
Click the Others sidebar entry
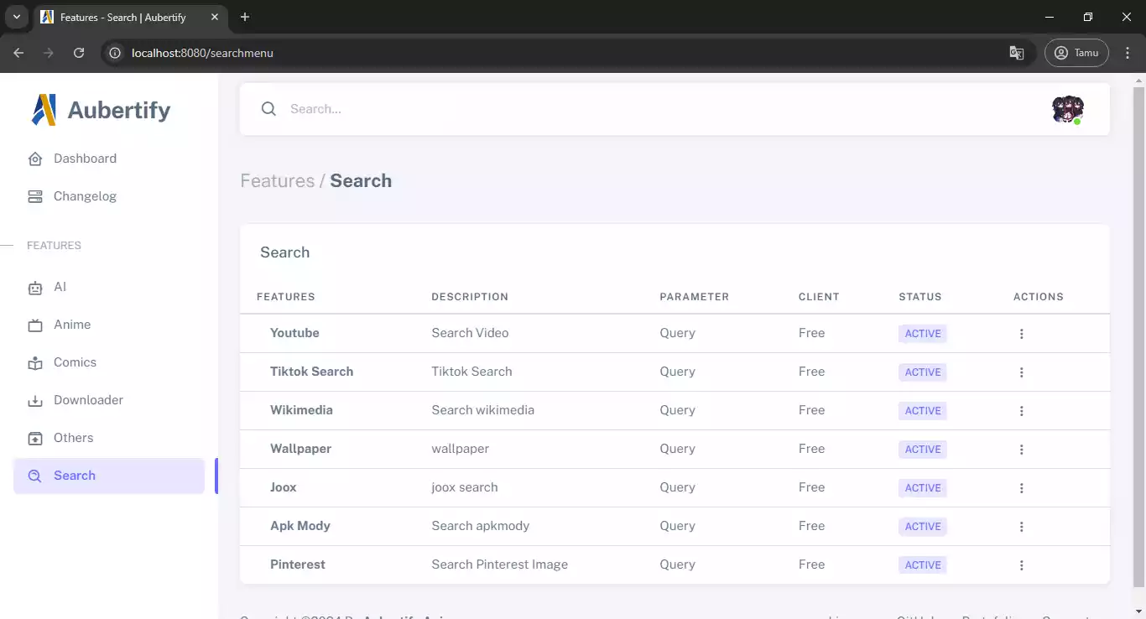click(109, 438)
